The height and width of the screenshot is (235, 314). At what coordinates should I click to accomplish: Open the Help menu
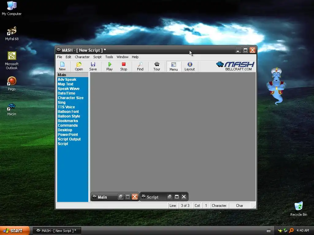tap(135, 57)
